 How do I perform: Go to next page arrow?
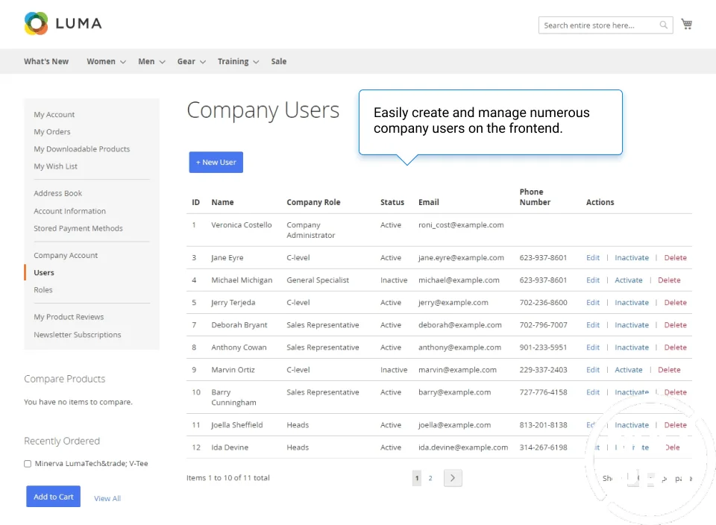point(453,478)
